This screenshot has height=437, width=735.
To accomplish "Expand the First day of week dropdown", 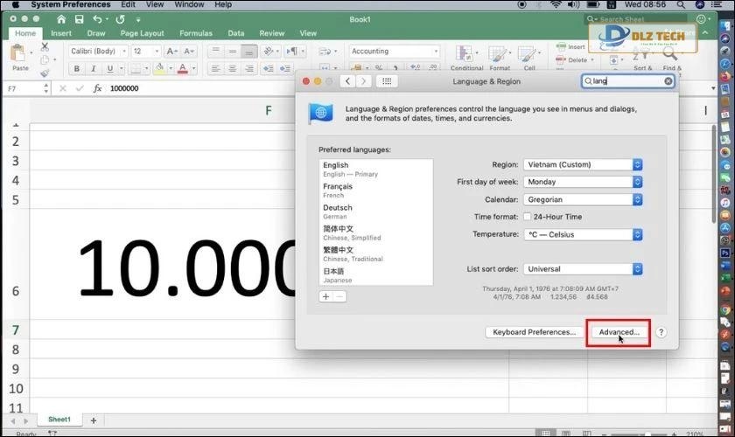I will pyautogui.click(x=583, y=182).
